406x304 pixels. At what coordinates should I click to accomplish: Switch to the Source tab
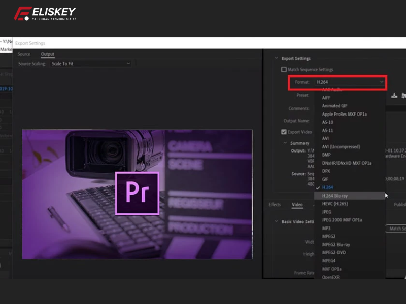(23, 53)
